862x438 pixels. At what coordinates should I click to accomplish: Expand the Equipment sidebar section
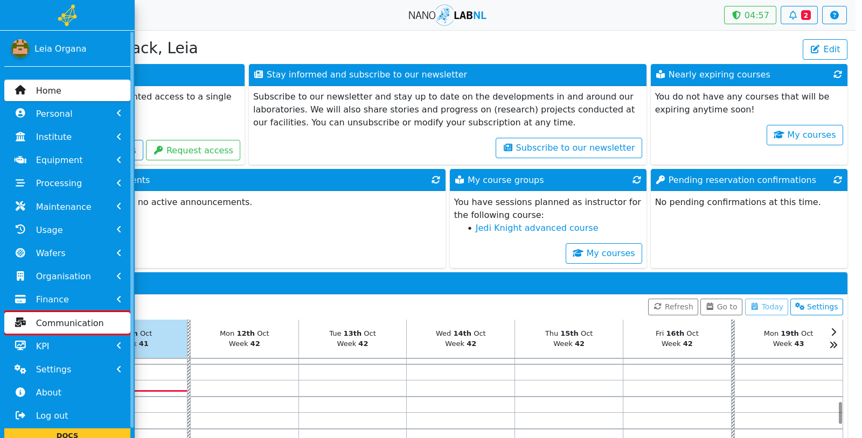tap(67, 160)
